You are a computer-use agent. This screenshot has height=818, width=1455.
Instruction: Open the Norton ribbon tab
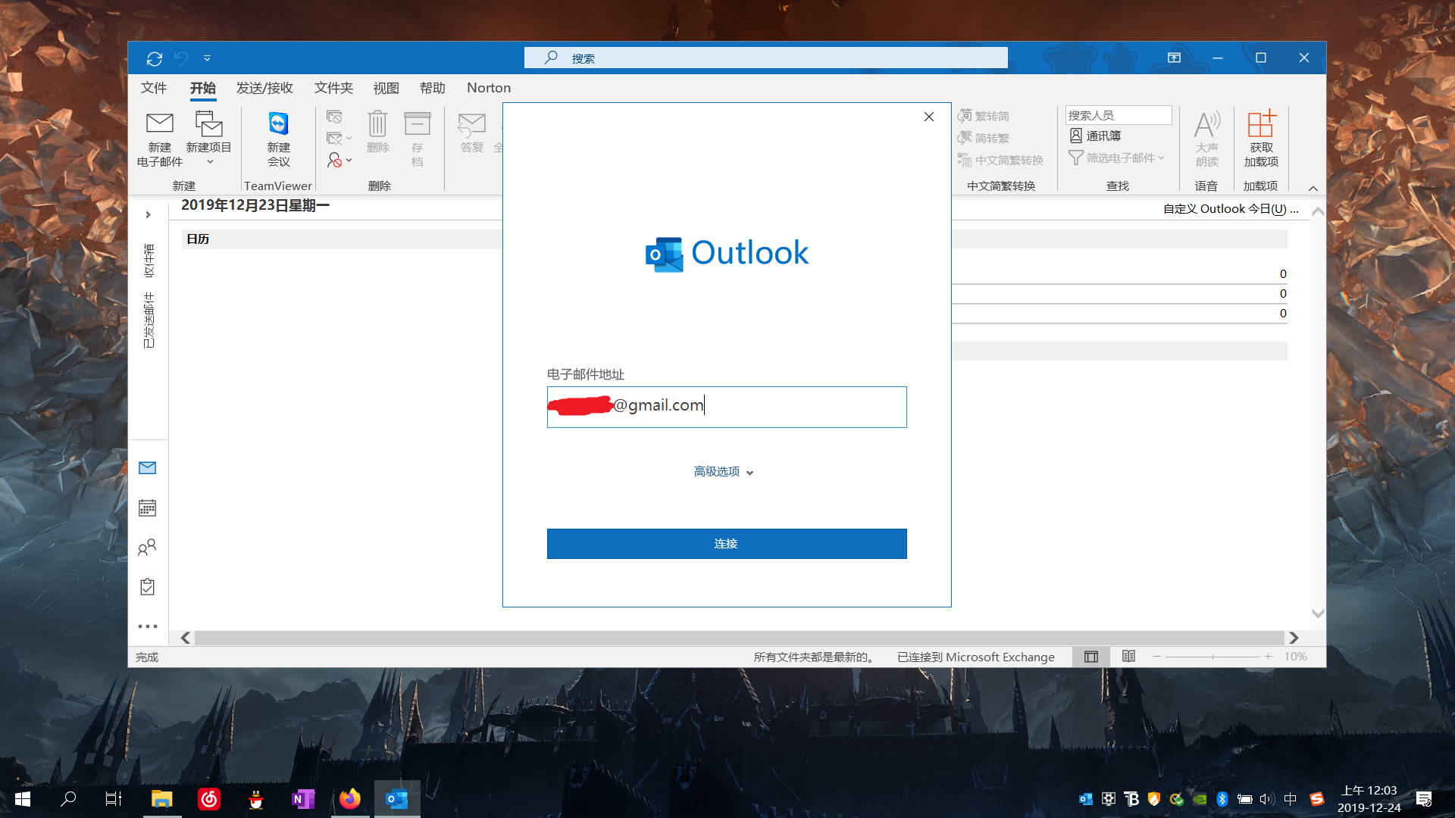point(489,88)
